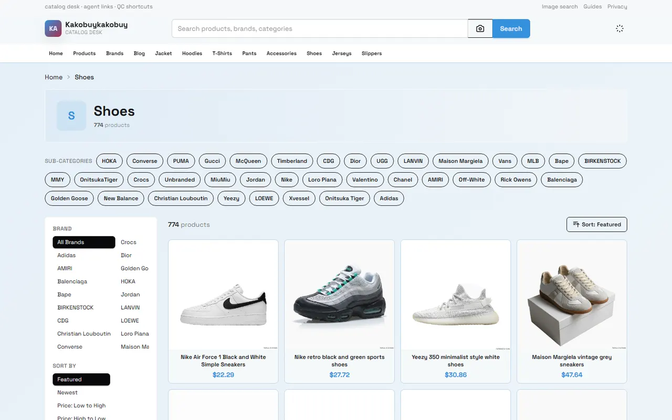Select the McQueen sub-category chip

pos(248,161)
